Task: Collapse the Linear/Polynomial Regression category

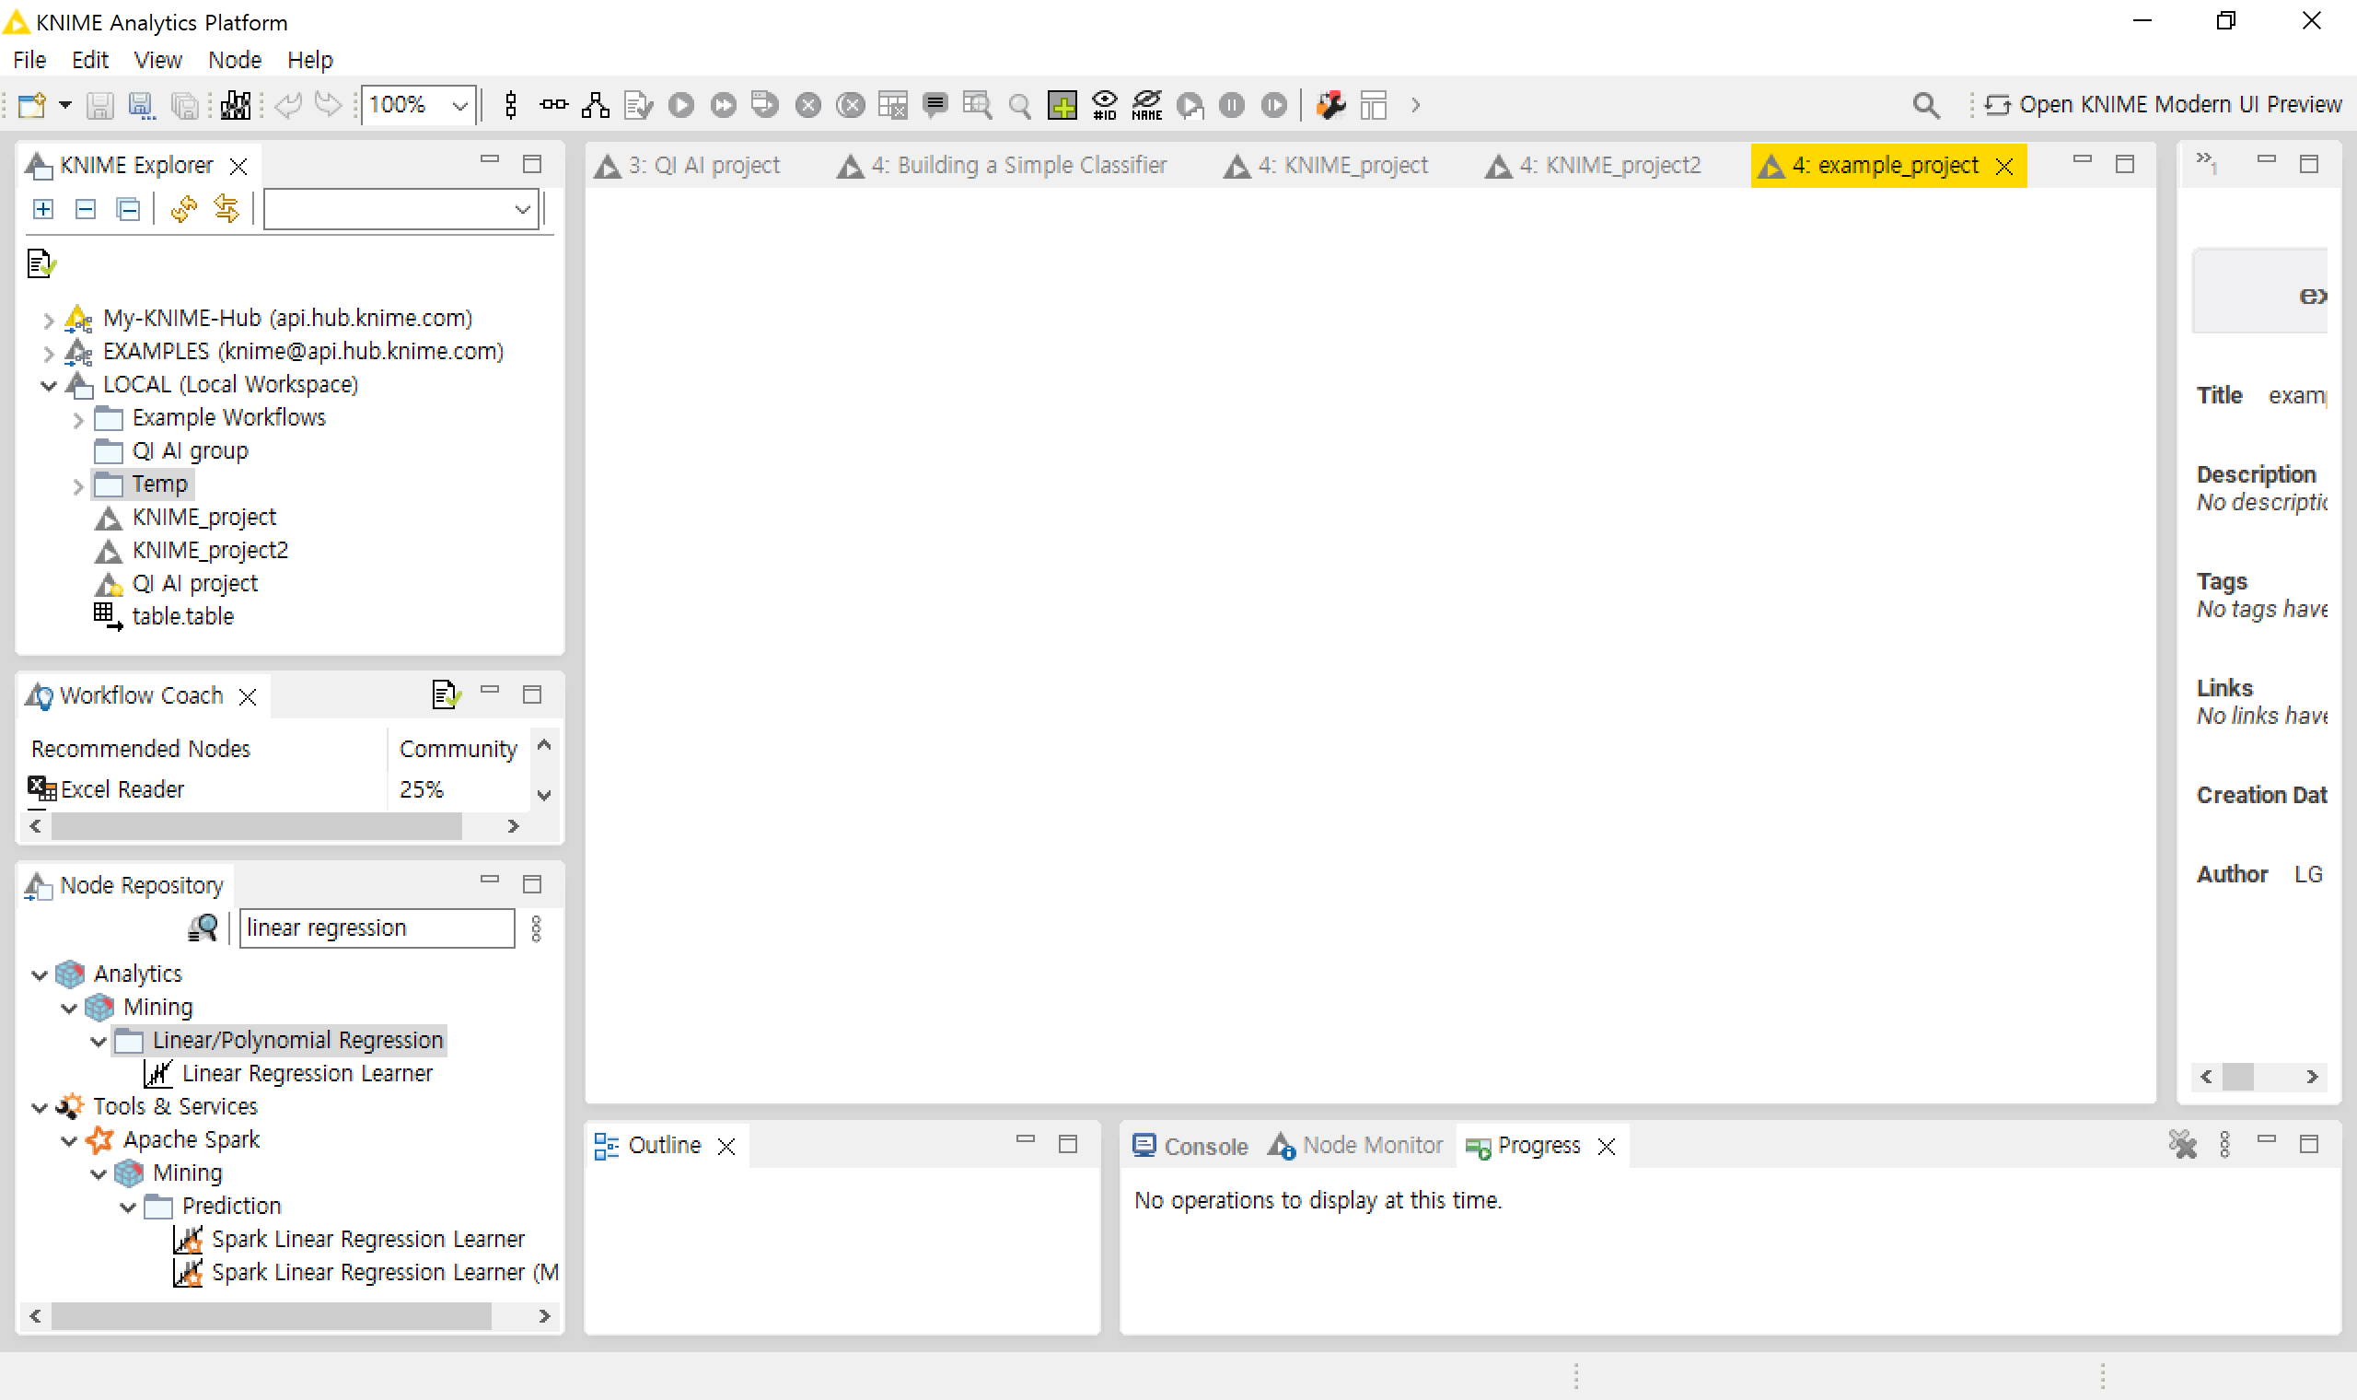Action: (x=99, y=1042)
